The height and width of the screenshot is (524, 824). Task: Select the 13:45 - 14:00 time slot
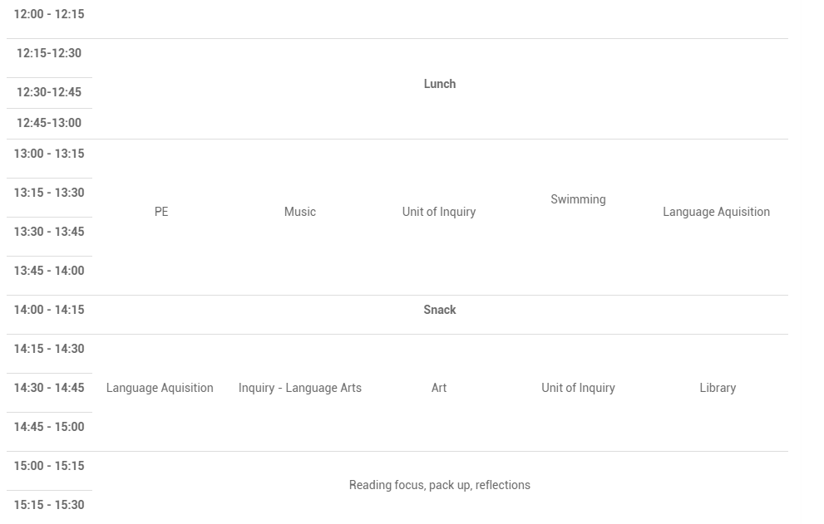point(49,271)
